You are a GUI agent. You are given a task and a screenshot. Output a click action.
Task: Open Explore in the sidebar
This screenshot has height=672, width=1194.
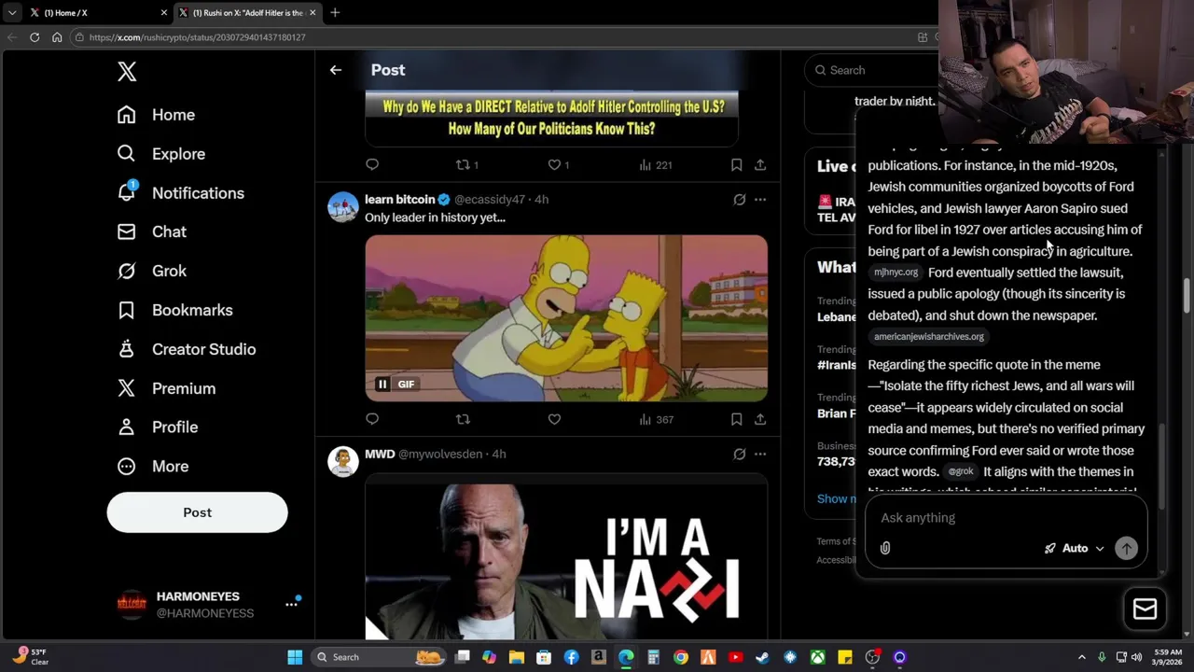(160, 154)
